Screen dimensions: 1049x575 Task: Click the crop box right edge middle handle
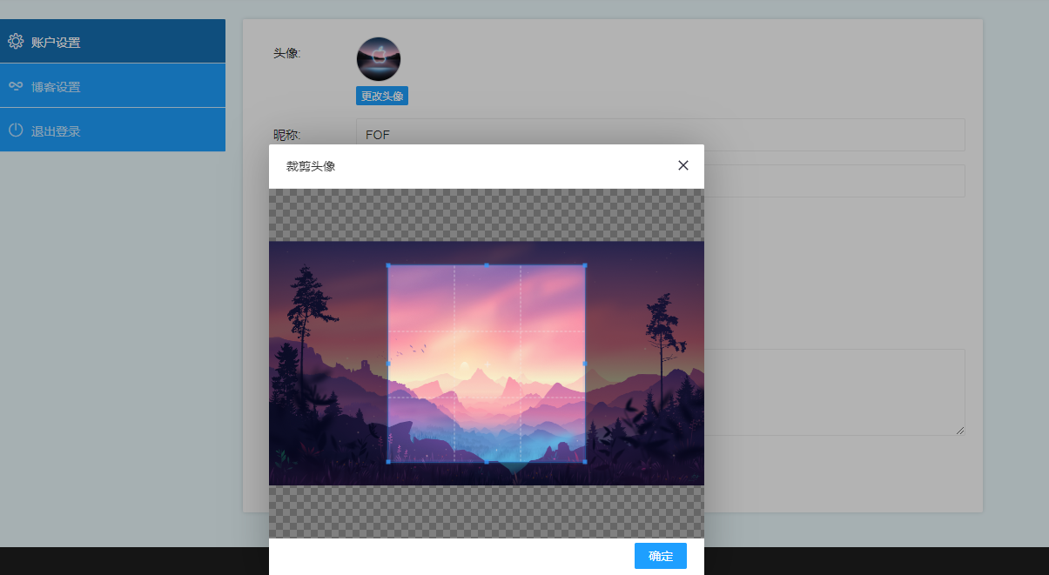585,364
